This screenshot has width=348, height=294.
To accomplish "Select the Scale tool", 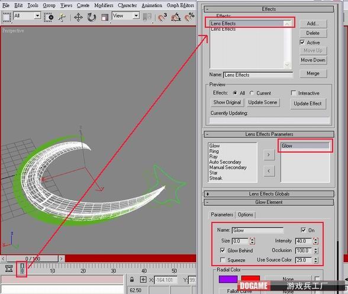I will click(105, 17).
